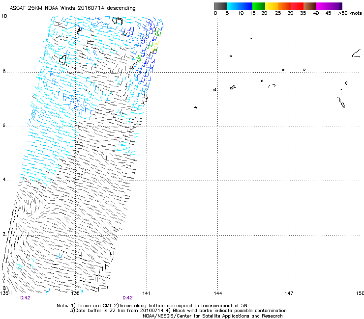Image resolution: width=364 pixels, height=319 pixels.
Task: Click the '25' label under the color scale
Action: click(x=278, y=13)
